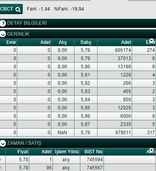The width and height of the screenshot is (156, 171).
Task: Click the Alış column header
Action: (x=63, y=42)
